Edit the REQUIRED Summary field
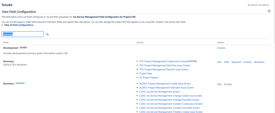 219,84
